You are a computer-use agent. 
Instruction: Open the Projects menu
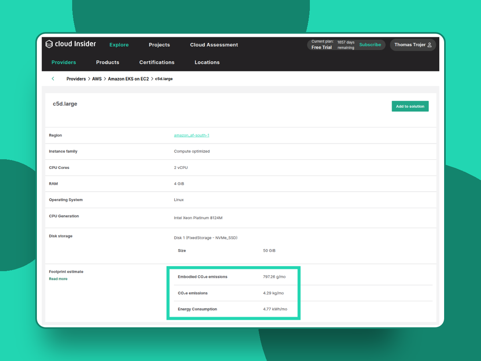pos(159,45)
